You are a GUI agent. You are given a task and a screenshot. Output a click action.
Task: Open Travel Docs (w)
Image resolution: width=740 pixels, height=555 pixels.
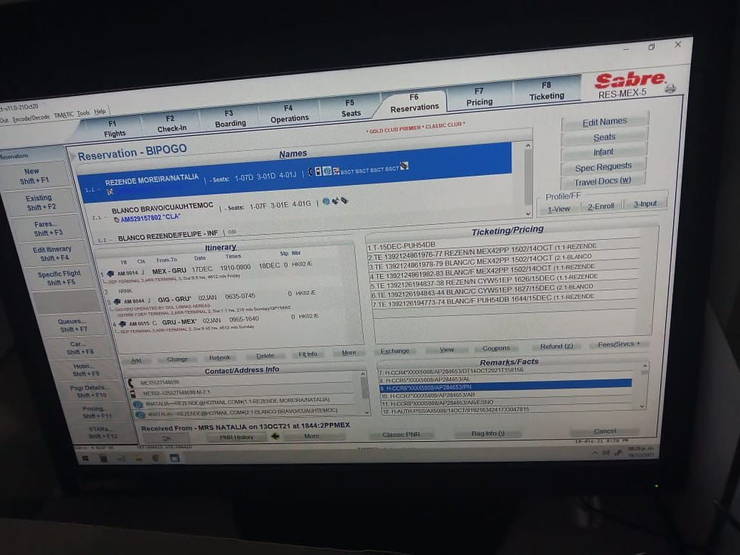coord(603,182)
